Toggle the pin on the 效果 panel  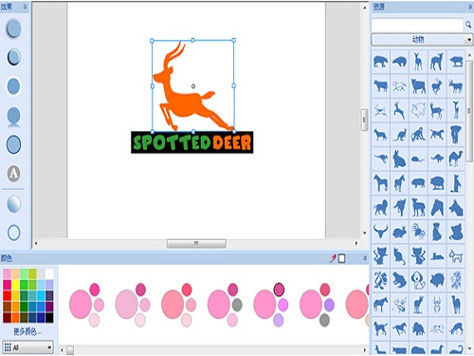click(25, 7)
